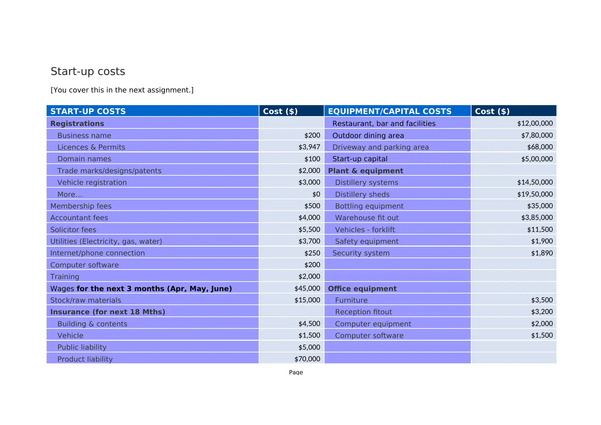This screenshot has height=425, width=601.
Task: Click the Reception fitout row
Action: (364, 312)
